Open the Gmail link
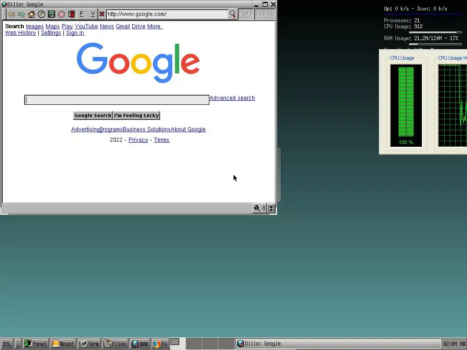The image size is (467, 350). [x=123, y=26]
